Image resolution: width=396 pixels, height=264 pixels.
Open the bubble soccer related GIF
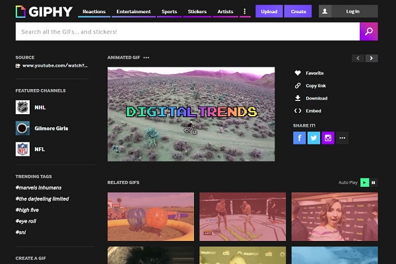[x=150, y=216]
